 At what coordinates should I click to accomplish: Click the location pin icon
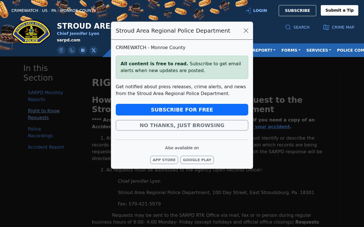pyautogui.click(x=61, y=50)
